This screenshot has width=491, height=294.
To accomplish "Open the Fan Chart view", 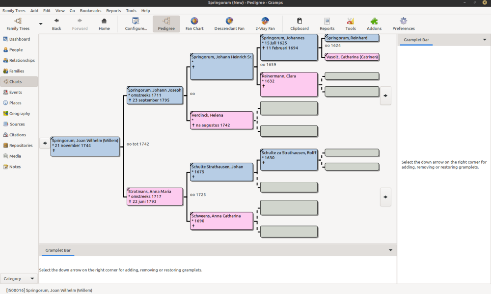I will (194, 24).
